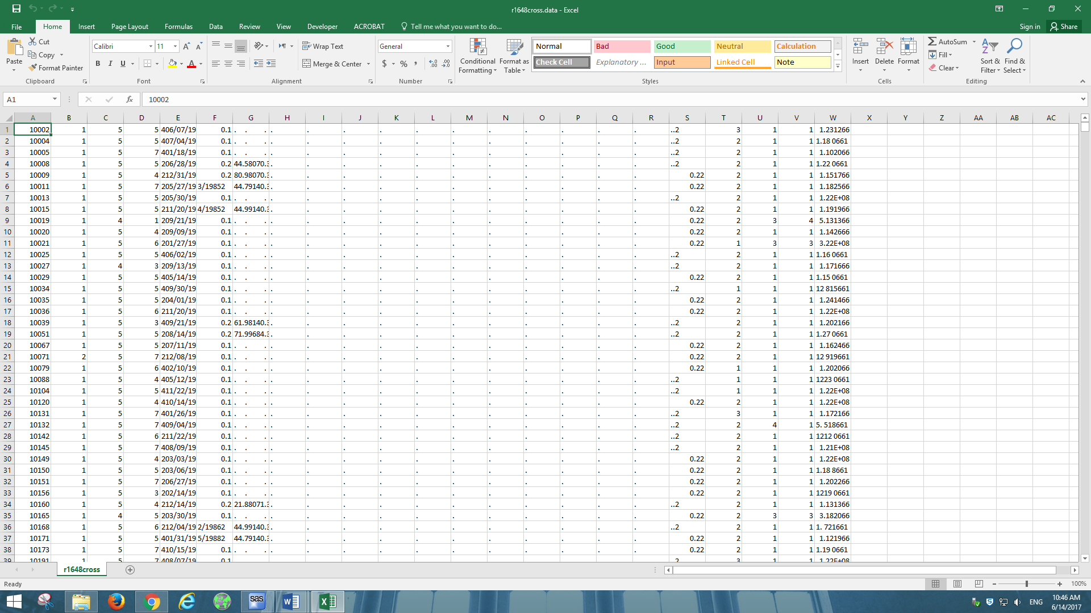Switch to the Formulas tab

pyautogui.click(x=178, y=27)
